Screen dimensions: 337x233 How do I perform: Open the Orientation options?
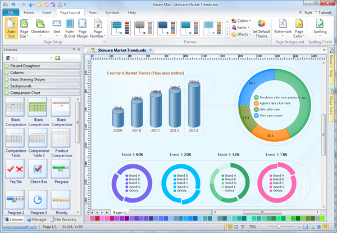(40, 28)
